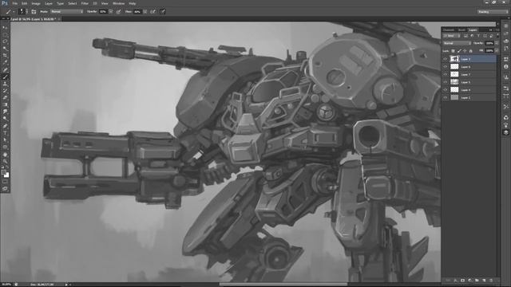Open layer filter Kind dropdown
This screenshot has height=287, width=511.
[x=451, y=36]
